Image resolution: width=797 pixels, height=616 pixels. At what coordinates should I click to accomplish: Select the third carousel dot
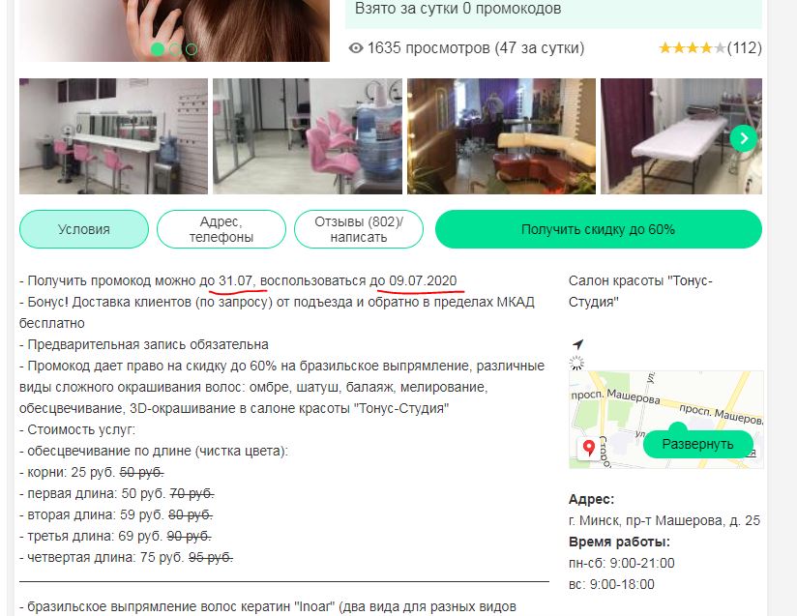pos(192,48)
